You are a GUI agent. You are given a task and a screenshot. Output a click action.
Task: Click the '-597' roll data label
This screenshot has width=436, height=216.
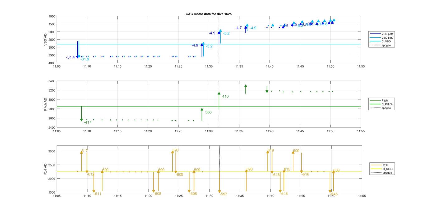coord(223,194)
